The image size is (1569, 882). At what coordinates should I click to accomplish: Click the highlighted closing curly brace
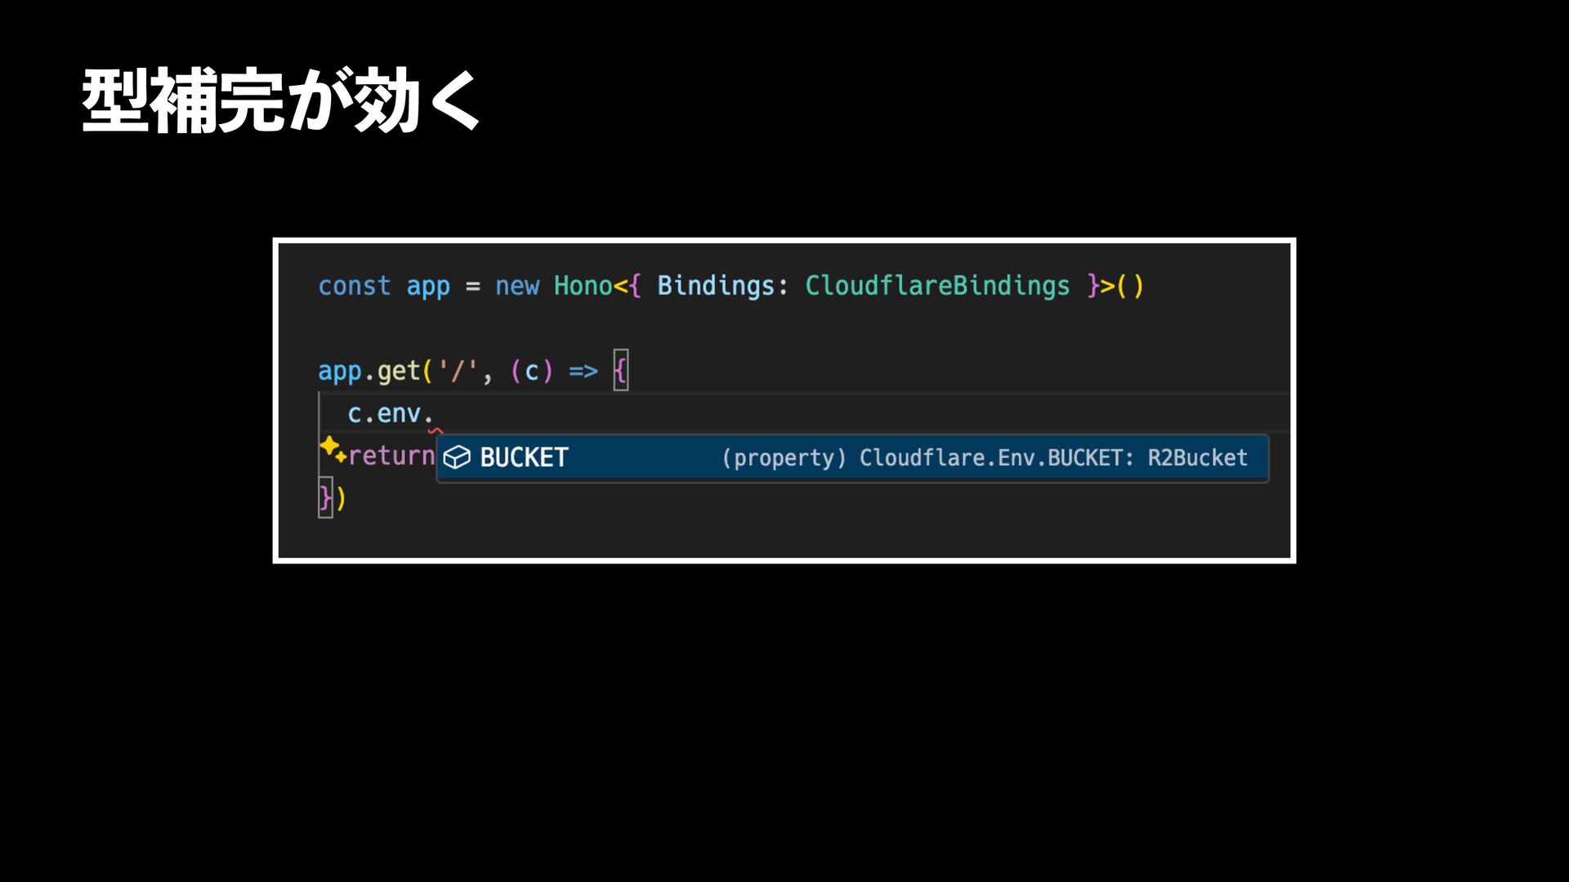tap(324, 497)
